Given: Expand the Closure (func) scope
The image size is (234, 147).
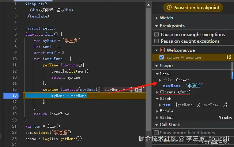Looking at the screenshot, I should 157,92.
